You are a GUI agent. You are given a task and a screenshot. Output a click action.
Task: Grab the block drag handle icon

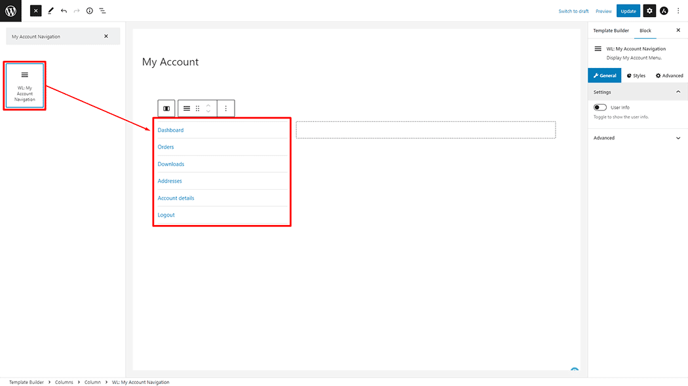(x=197, y=108)
